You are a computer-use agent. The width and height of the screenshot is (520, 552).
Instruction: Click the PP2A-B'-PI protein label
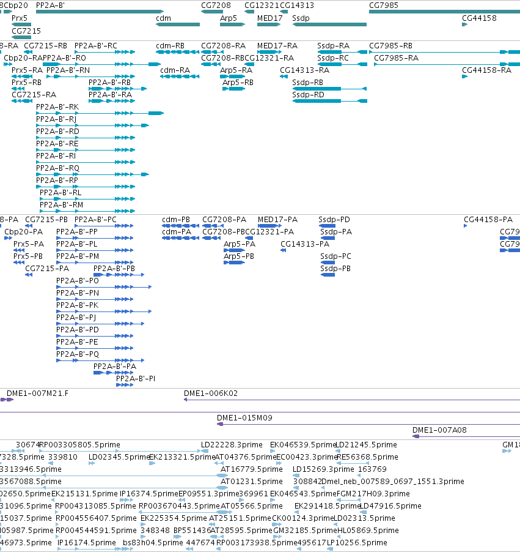pyautogui.click(x=136, y=378)
